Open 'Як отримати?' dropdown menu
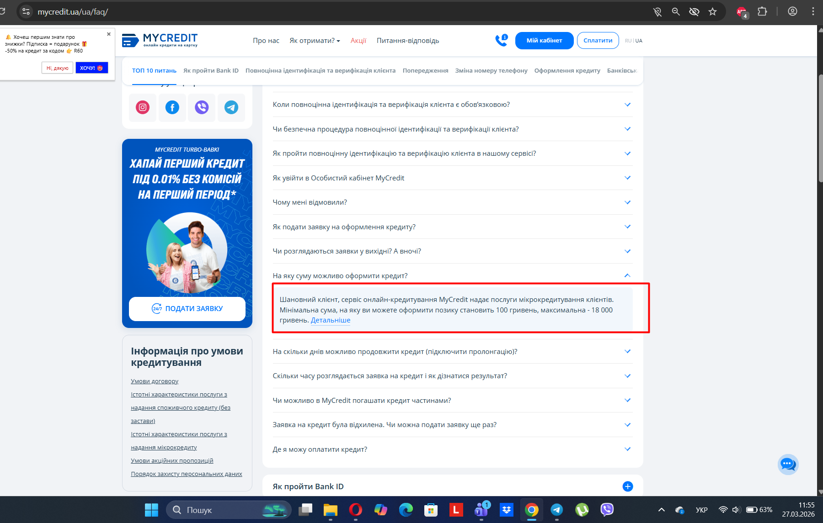 tap(315, 41)
